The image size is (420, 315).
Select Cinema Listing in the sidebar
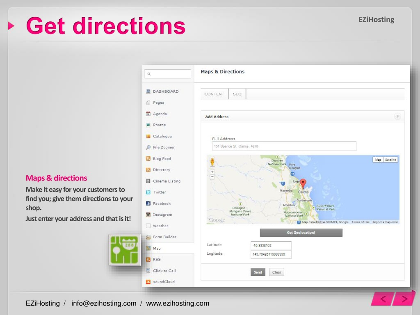[x=167, y=181]
